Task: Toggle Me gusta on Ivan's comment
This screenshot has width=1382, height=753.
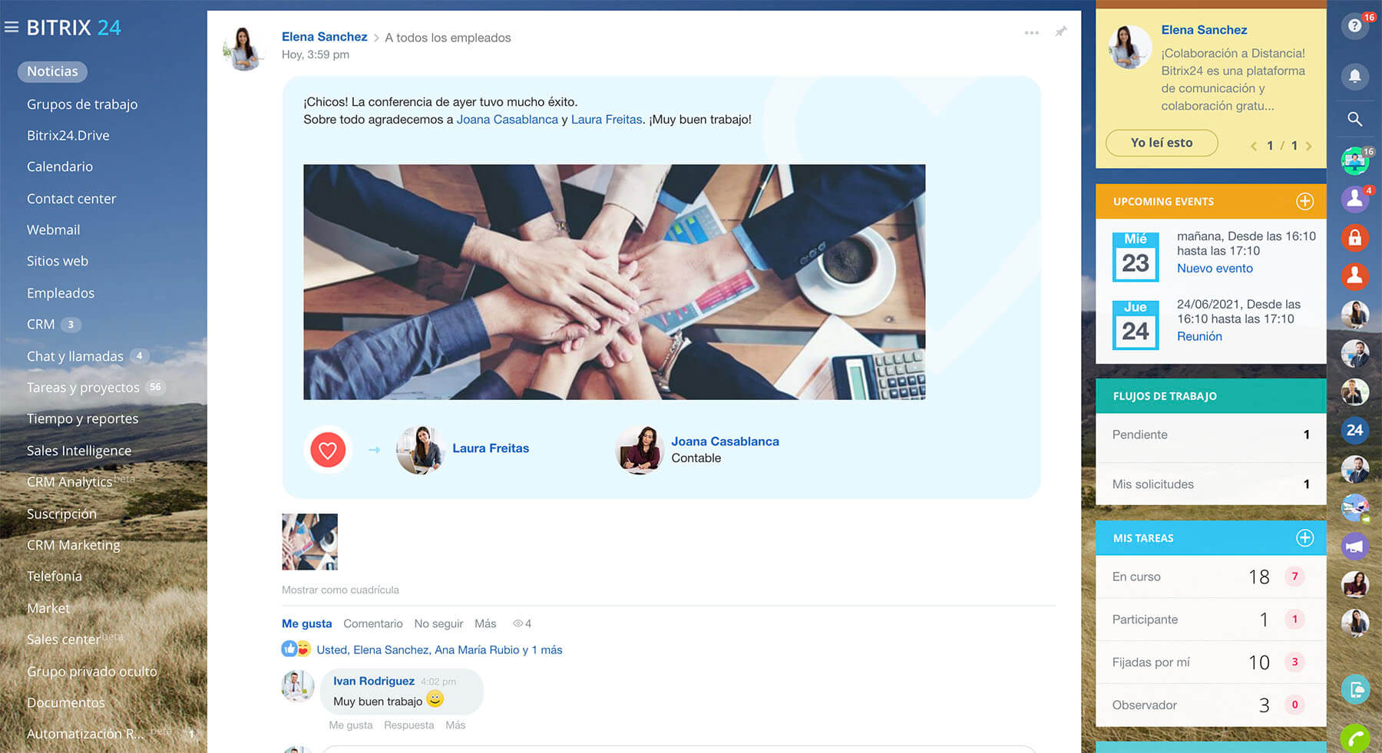Action: (x=350, y=725)
